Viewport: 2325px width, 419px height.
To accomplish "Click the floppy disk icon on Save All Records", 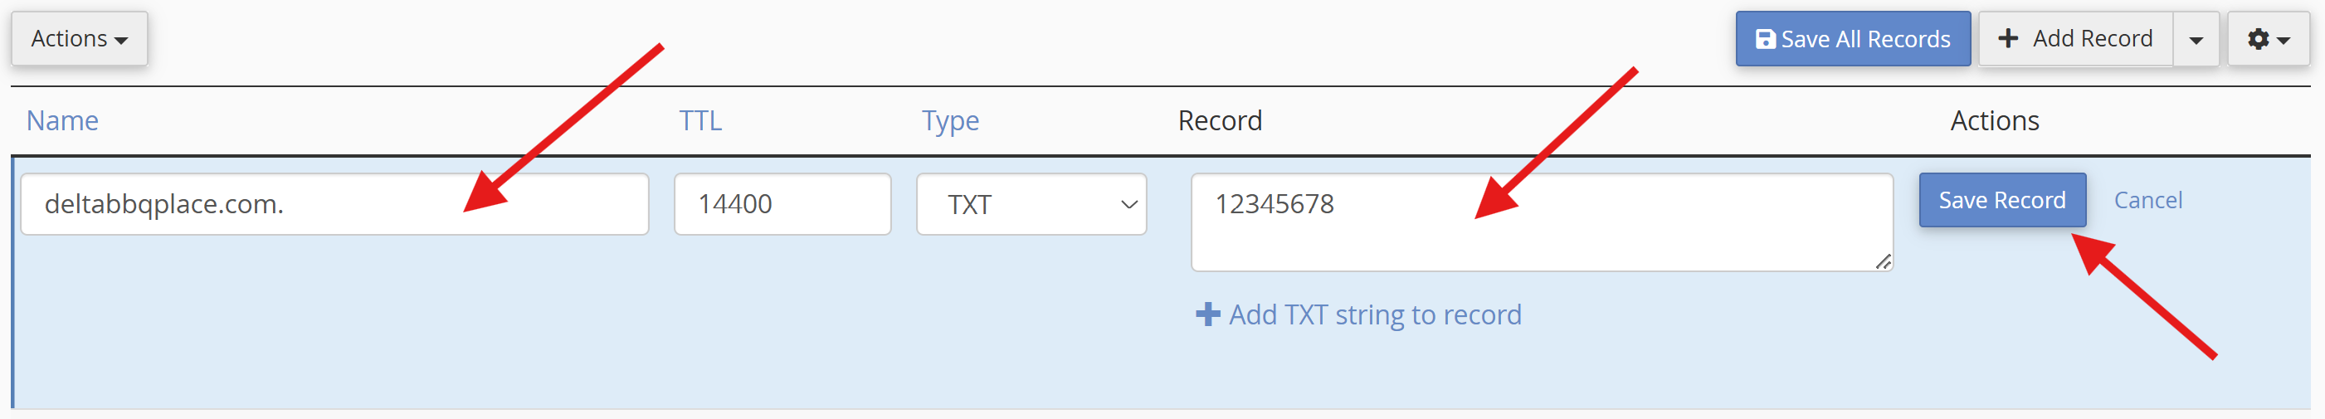I will (x=1765, y=40).
